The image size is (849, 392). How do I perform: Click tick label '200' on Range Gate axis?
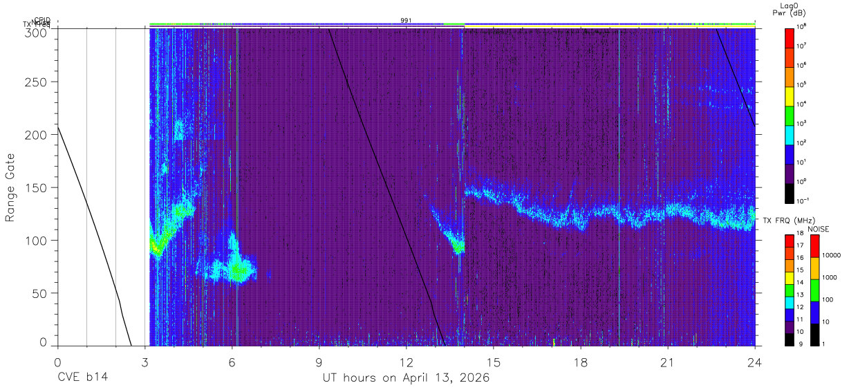37,136
